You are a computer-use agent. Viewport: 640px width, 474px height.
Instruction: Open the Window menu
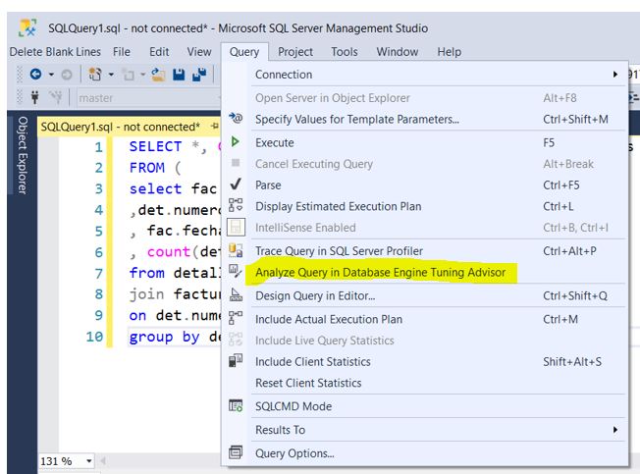398,52
